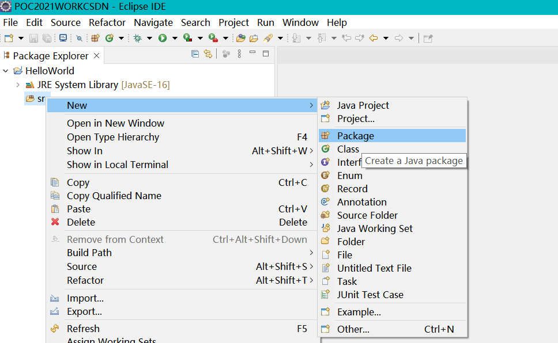The image size is (558, 343).
Task: Select Show in Local Terminal entry
Action: (182, 165)
